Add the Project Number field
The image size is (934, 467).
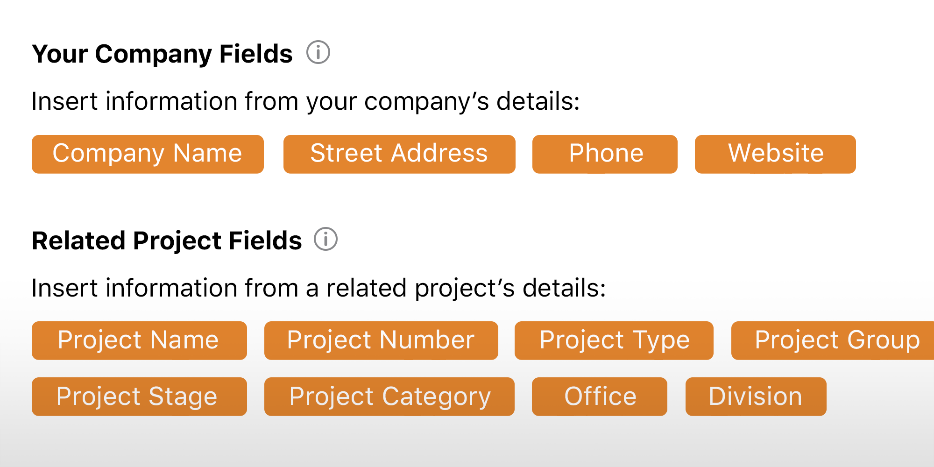[x=381, y=340]
